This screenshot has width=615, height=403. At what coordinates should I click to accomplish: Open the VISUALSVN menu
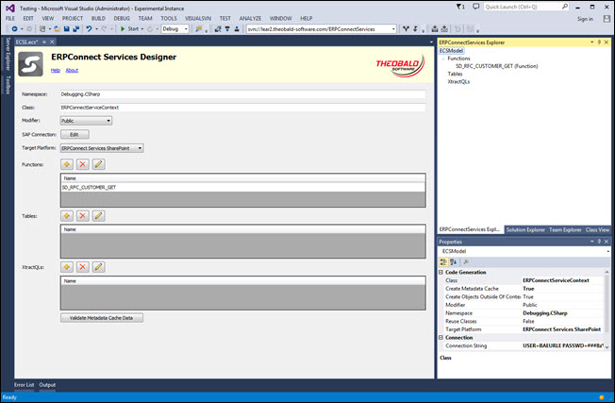198,18
